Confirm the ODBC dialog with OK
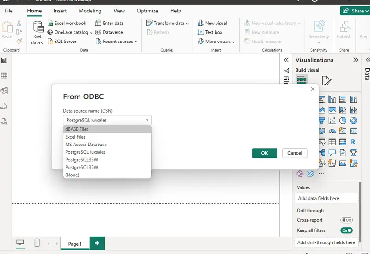The image size is (370, 254). (x=265, y=153)
